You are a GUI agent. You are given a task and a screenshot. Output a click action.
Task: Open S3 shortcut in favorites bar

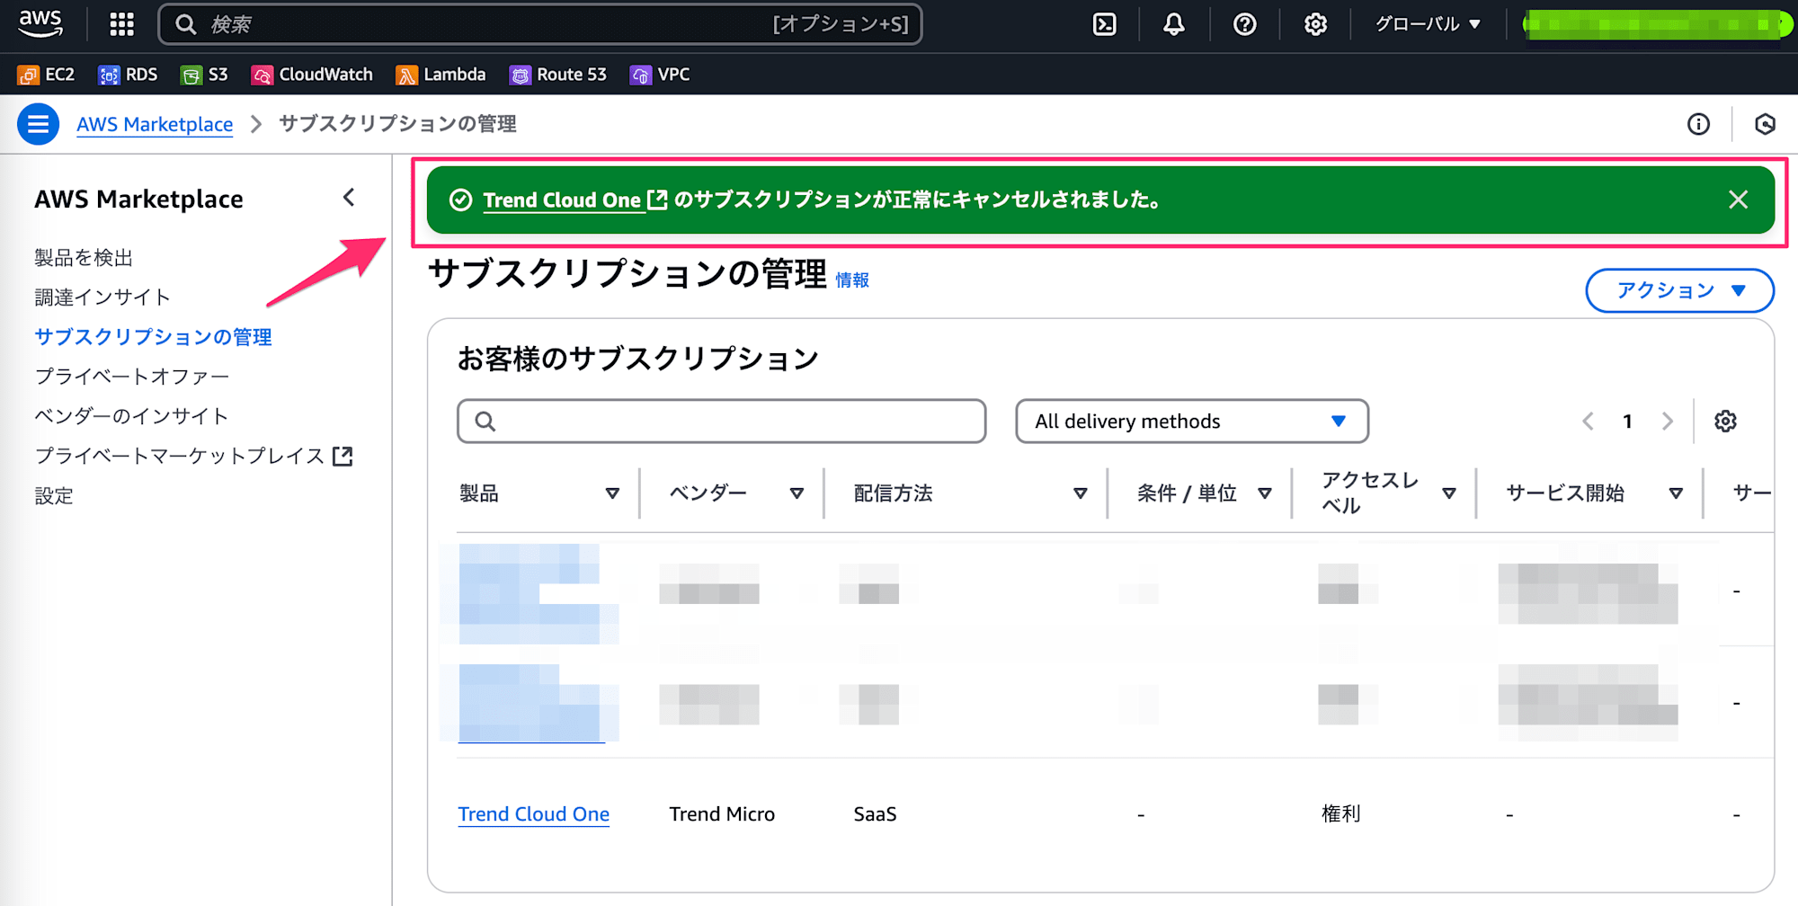click(x=204, y=75)
